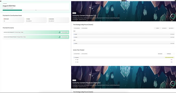The height and width of the screenshot is (93, 176).
Task: Open the Conversions goal card
Action: click(x=58, y=20)
